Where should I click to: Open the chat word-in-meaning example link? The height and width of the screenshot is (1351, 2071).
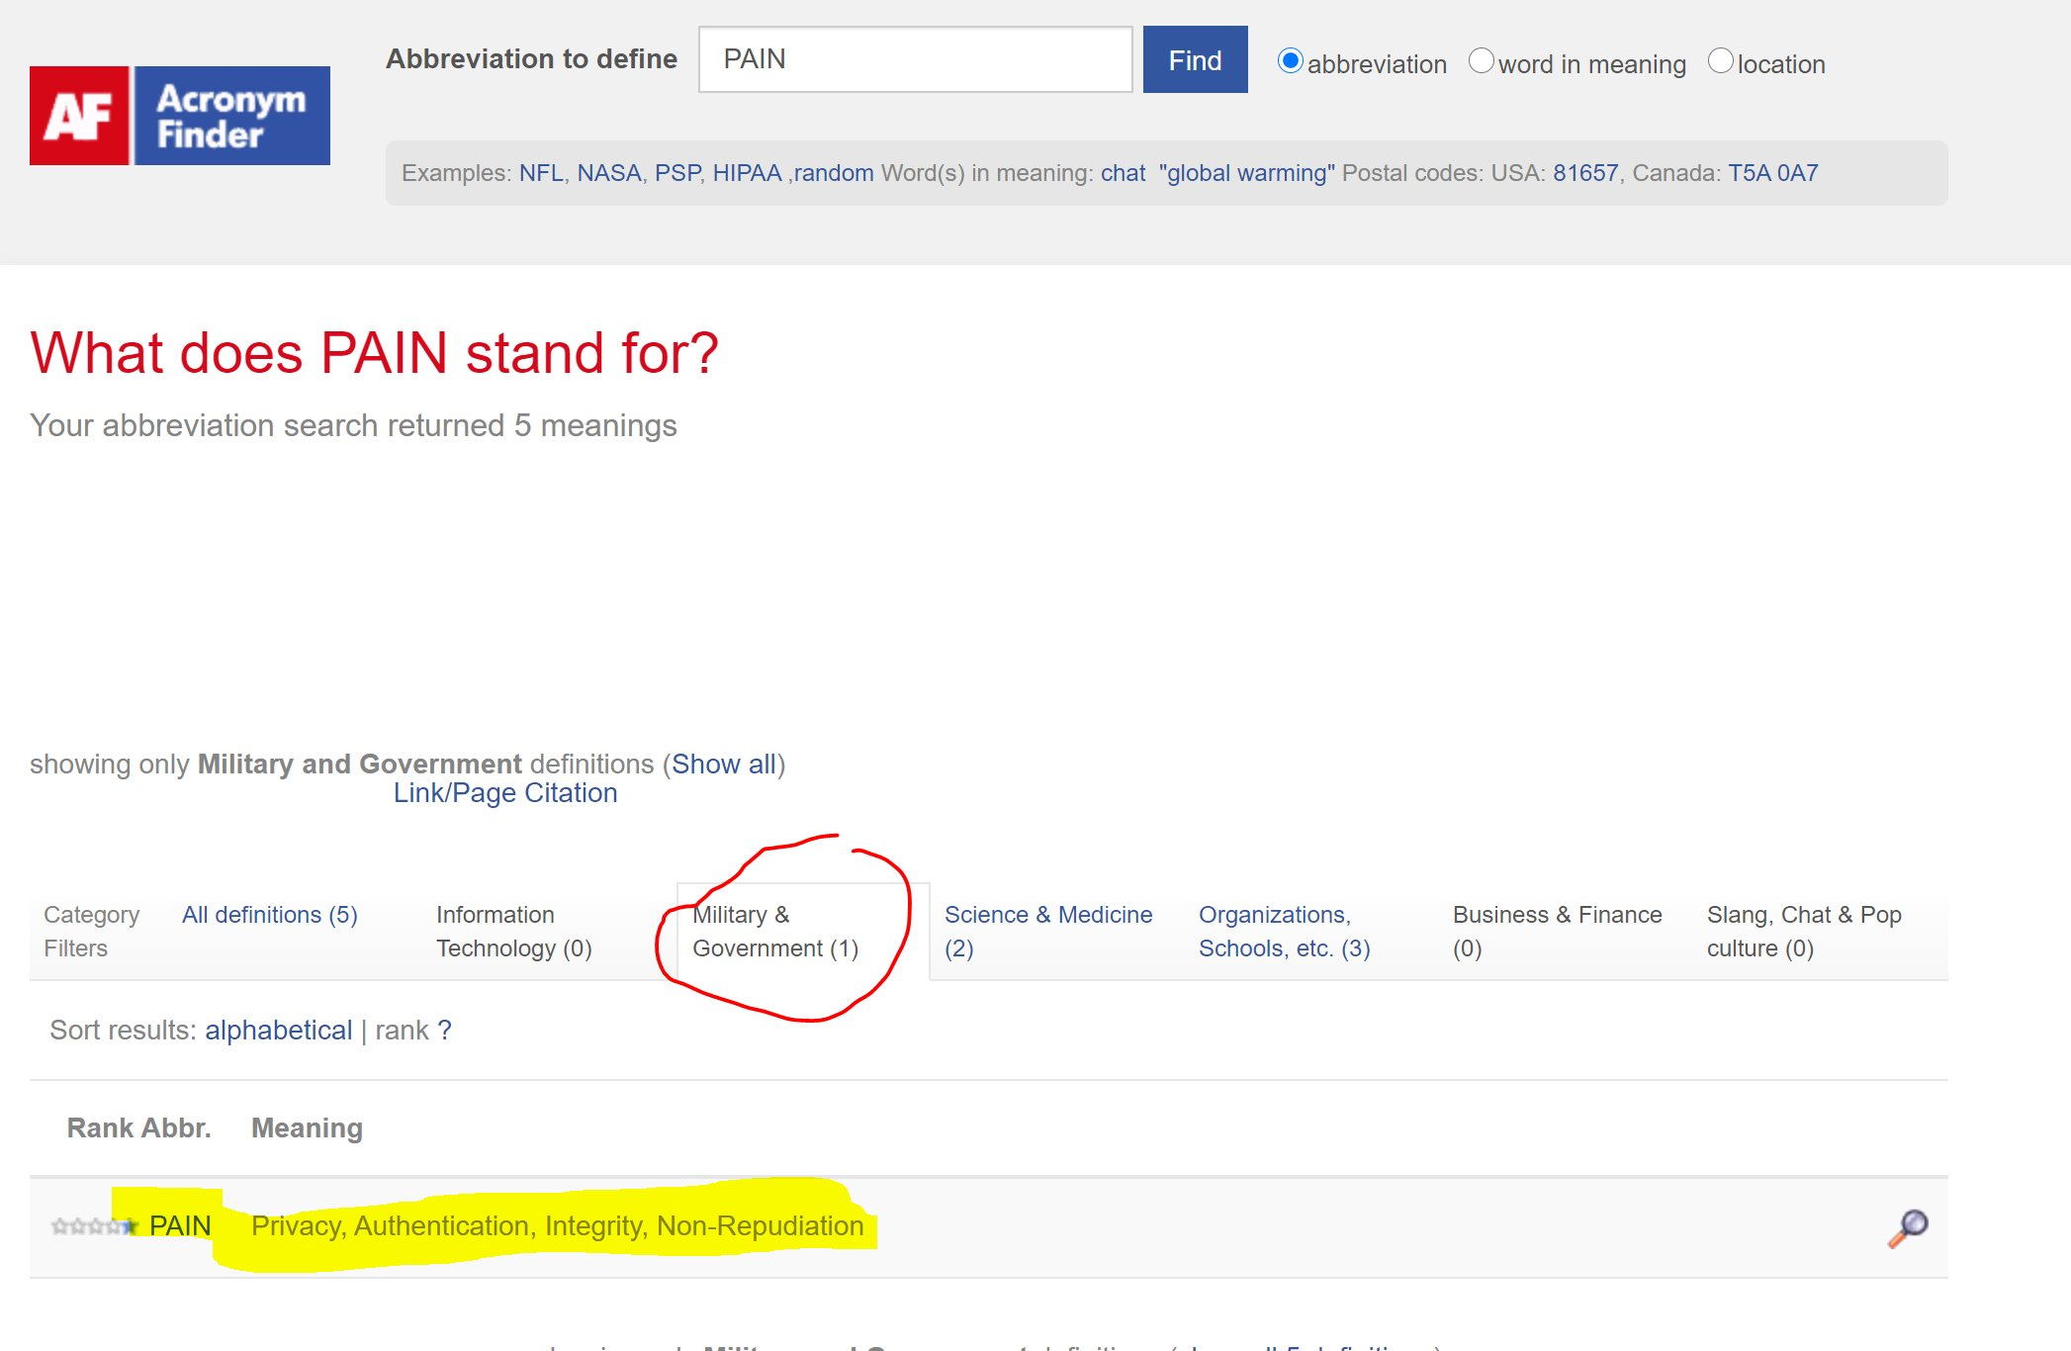(1123, 173)
